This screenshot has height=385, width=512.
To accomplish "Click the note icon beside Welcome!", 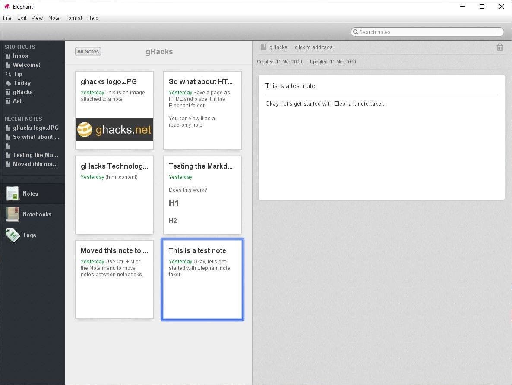I will (x=8, y=65).
